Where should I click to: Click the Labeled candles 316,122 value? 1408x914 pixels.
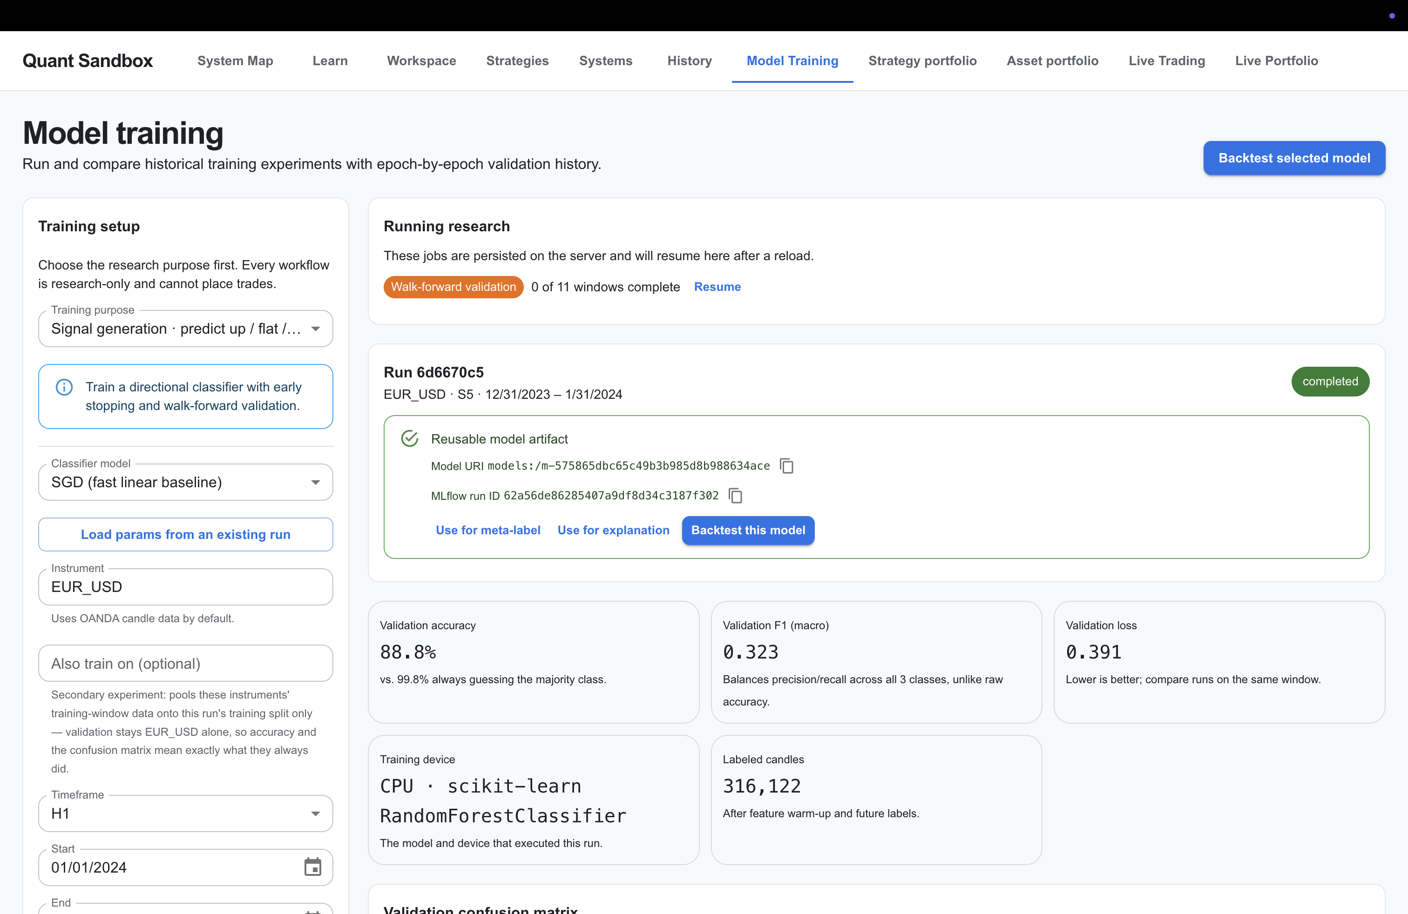pos(761,786)
